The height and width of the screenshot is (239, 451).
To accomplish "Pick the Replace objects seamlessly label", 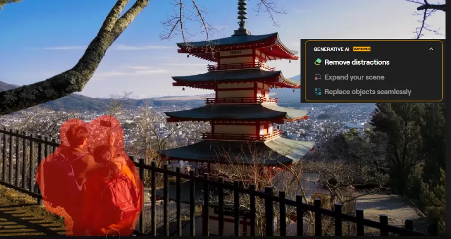I will click(367, 92).
